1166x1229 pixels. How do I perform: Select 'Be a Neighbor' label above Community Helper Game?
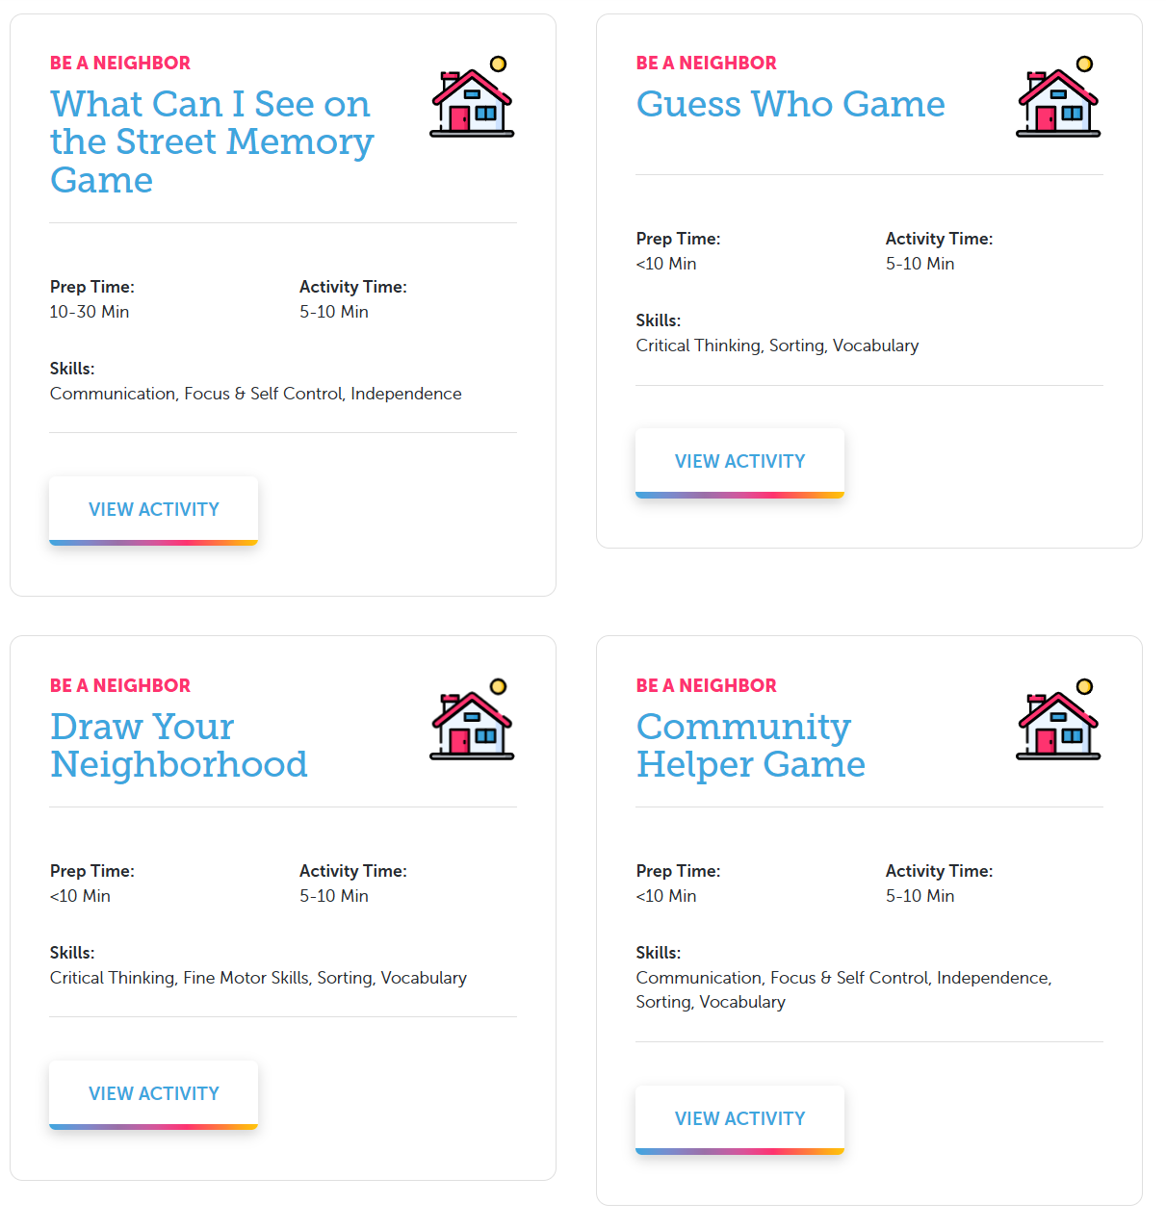706,685
